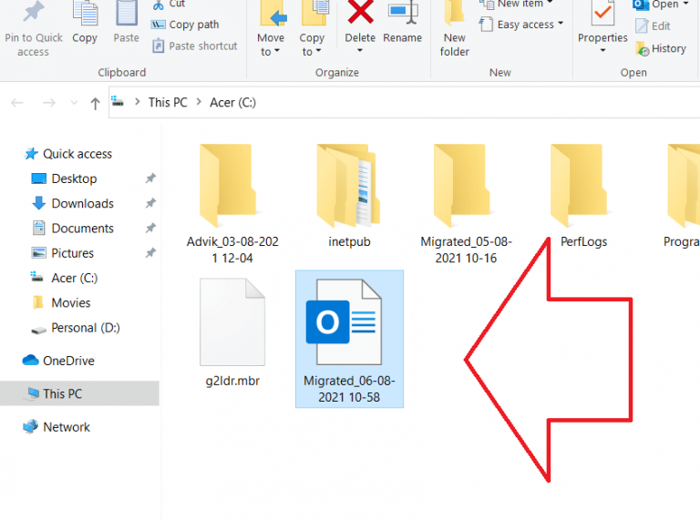Screen dimensions: 700x520
Task: Click the Paste clipboard icon
Action: (127, 14)
